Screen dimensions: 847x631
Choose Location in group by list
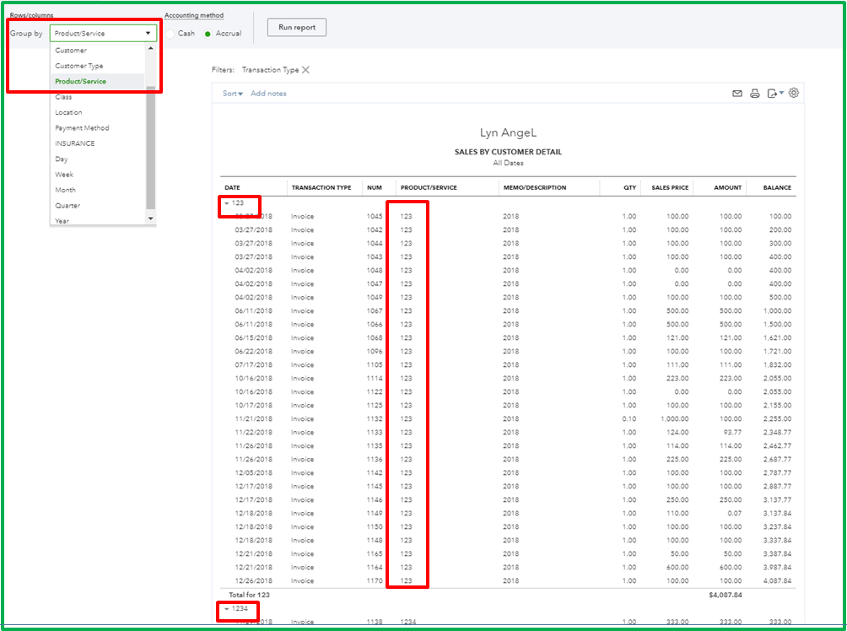(68, 112)
